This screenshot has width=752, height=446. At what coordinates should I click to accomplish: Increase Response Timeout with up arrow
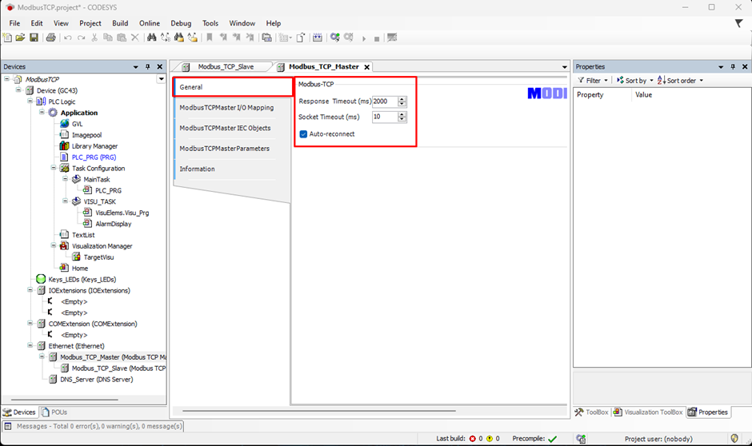point(402,98)
